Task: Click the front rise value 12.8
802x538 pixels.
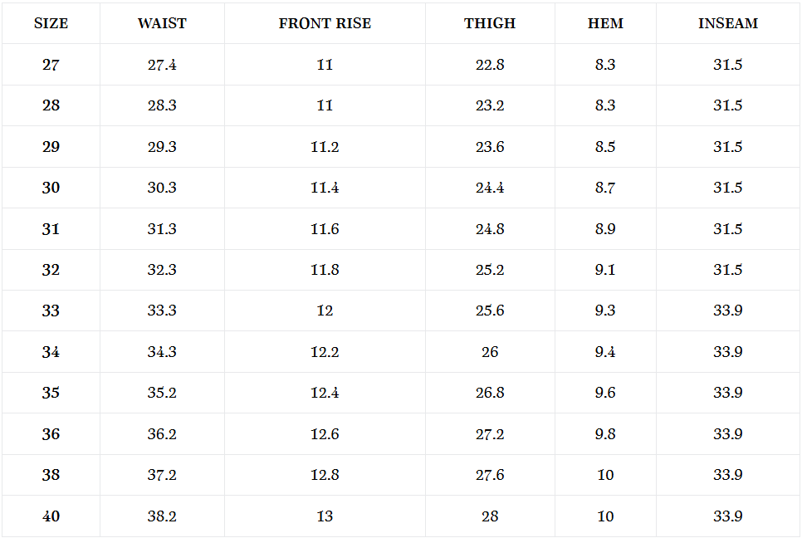Action: 325,475
